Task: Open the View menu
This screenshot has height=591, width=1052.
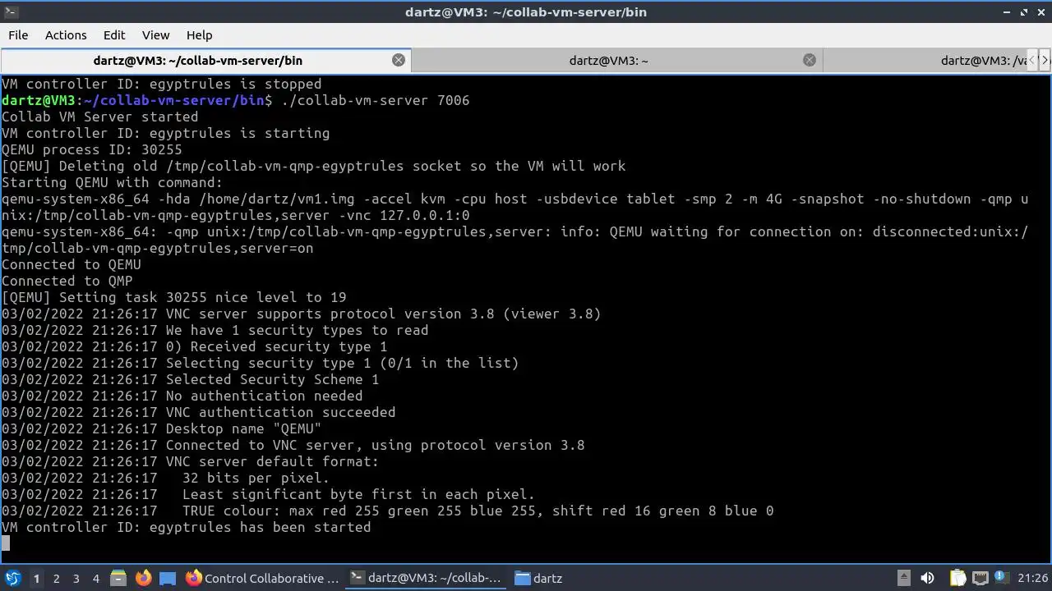Action: [155, 35]
